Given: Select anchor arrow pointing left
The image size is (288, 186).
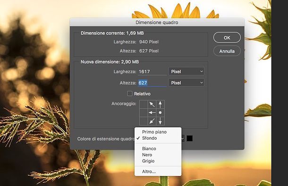Looking at the screenshot, I should (x=152, y=112).
